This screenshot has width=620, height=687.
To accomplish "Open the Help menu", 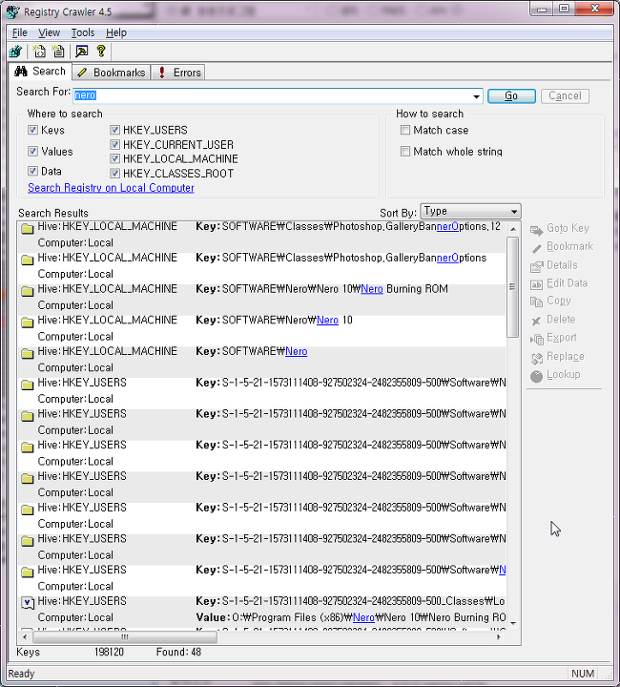I will [116, 32].
